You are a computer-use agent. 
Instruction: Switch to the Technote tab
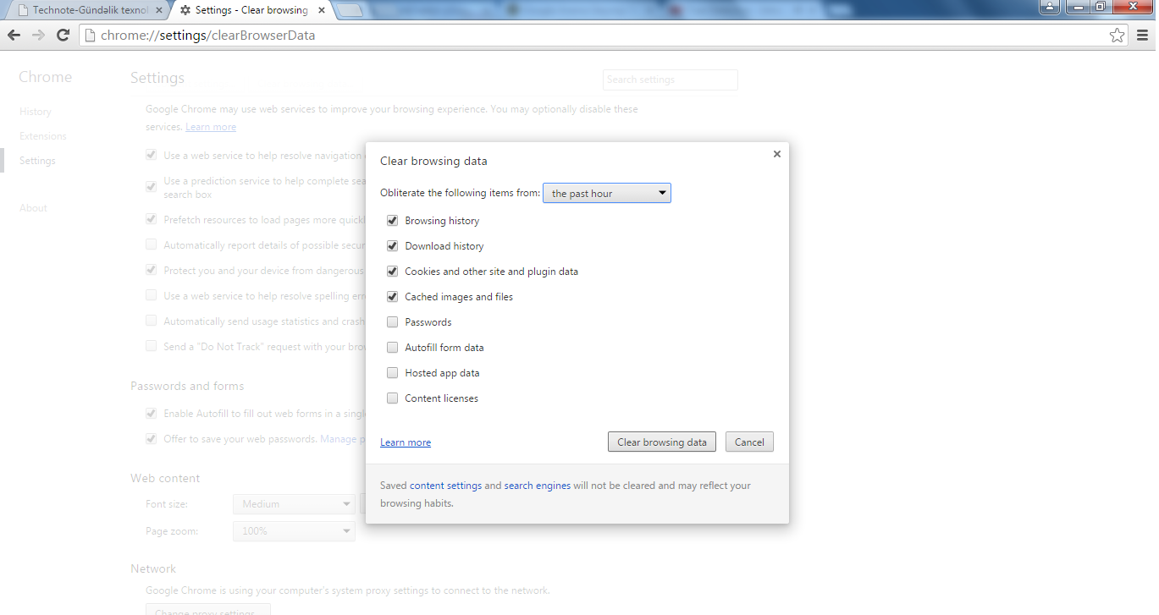(87, 10)
